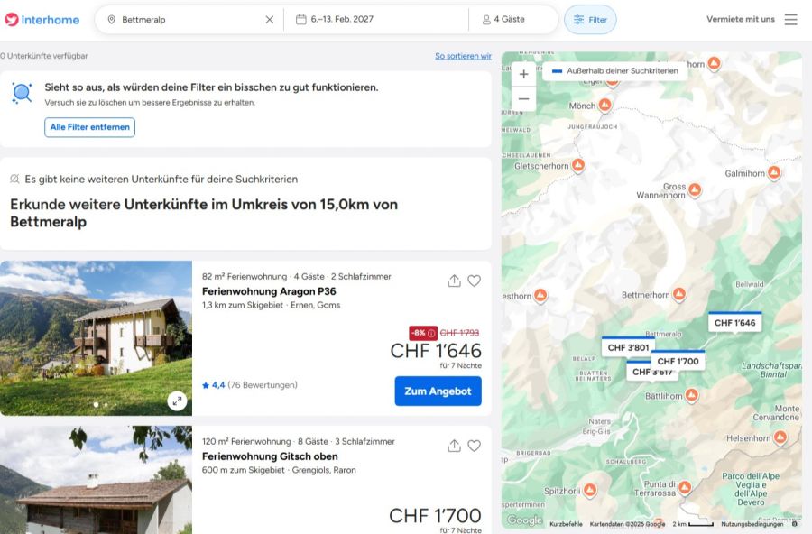Share the Ferienwohnung Aragon P36 listing
Image resolution: width=812 pixels, height=534 pixels.
point(454,281)
